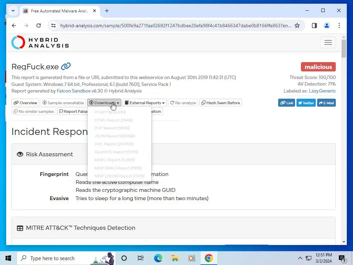Open the hamburger navigation menu
Screen dimensions: 353x265
(x=328, y=42)
